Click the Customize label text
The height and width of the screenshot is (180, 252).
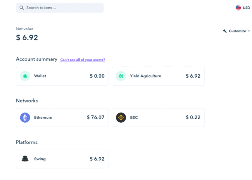[237, 31]
